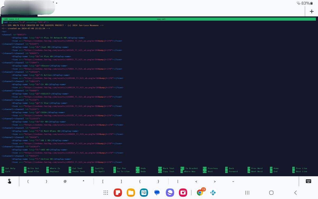The image size is (318, 199).
Task: Insert the asterisk symbol key
Action: click(83, 182)
